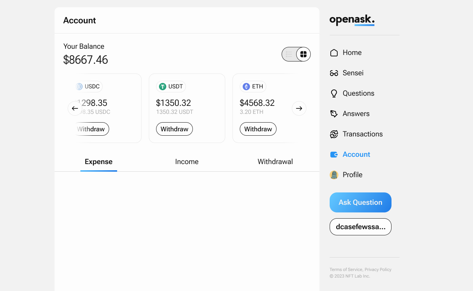Go back in carousel with left arrow
The image size is (473, 291).
[x=75, y=108]
